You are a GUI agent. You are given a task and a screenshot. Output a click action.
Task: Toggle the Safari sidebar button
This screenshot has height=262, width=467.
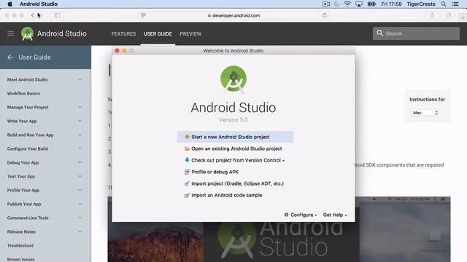click(x=57, y=15)
